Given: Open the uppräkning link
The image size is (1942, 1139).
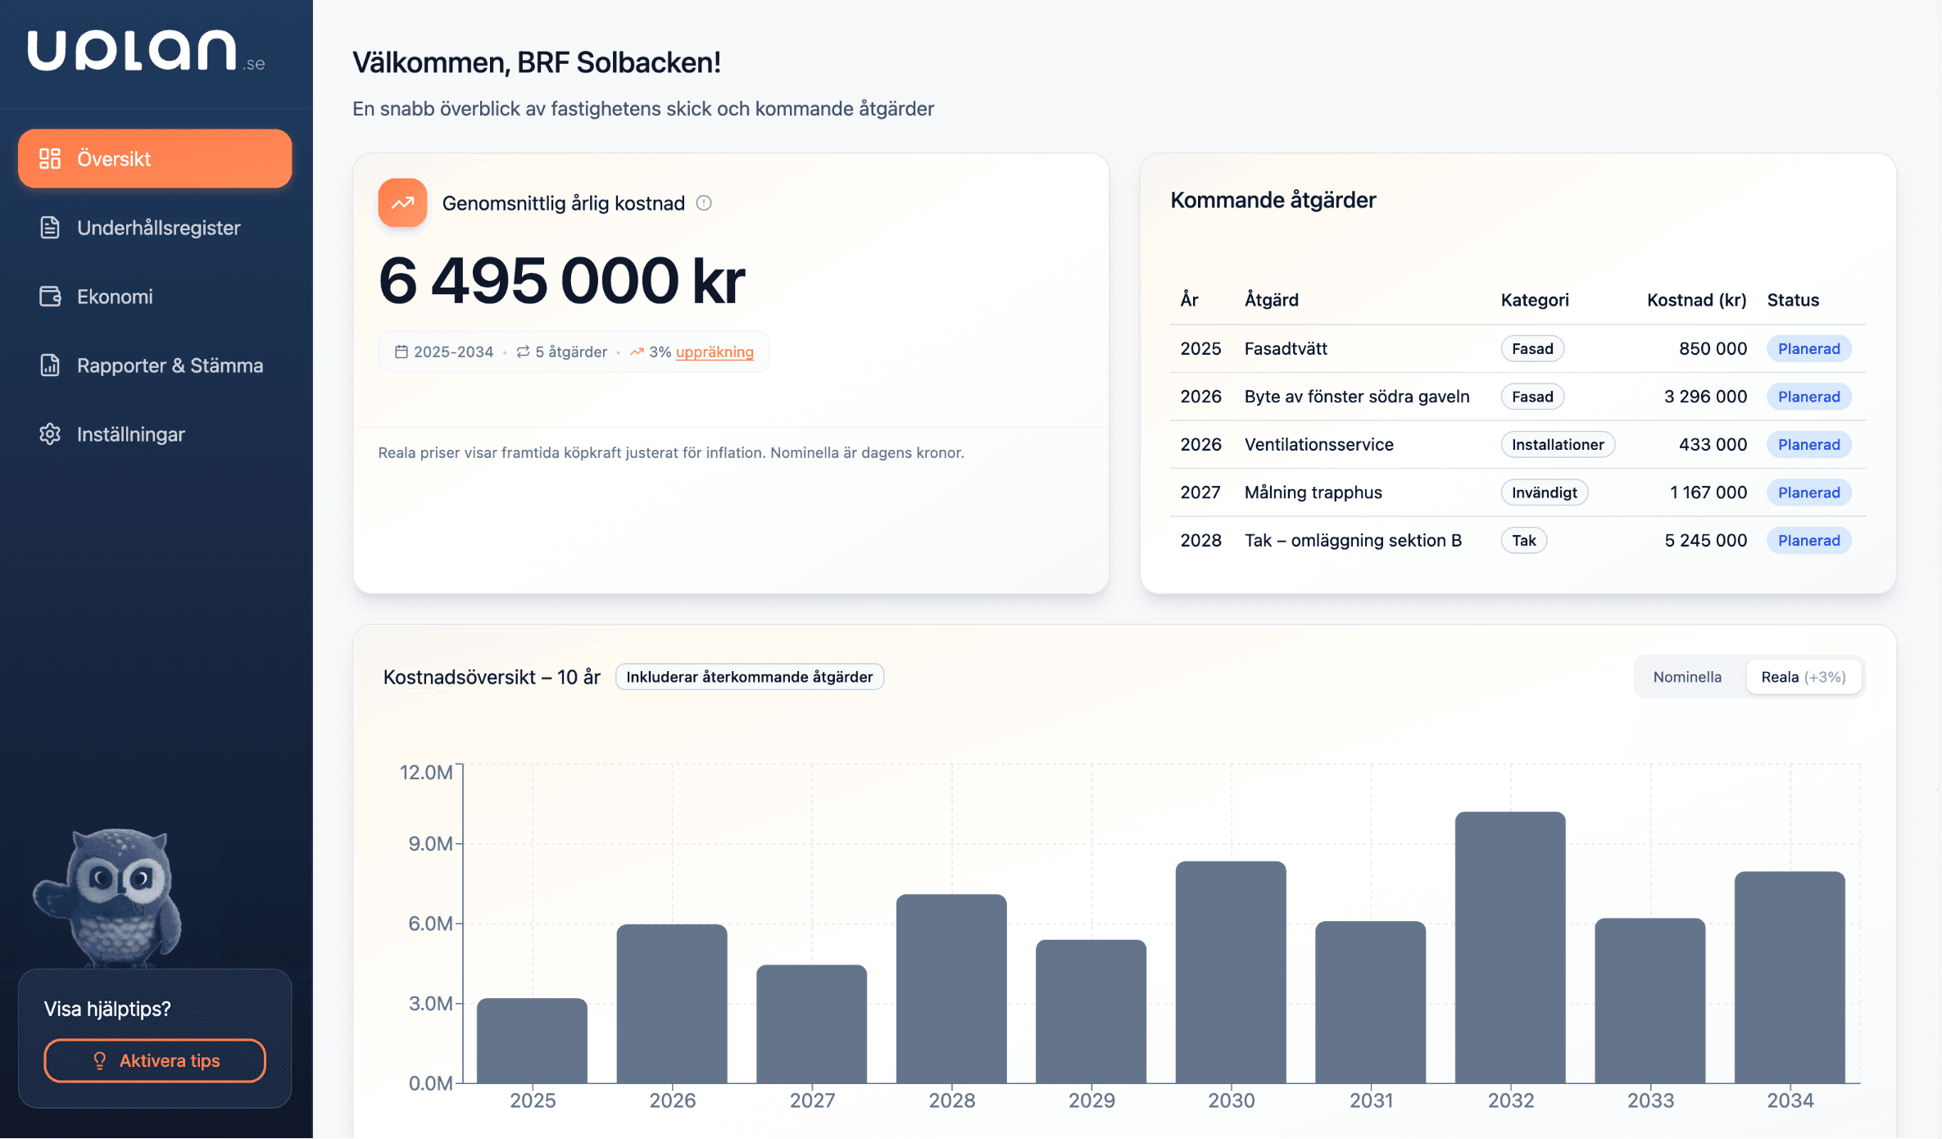Looking at the screenshot, I should tap(715, 352).
